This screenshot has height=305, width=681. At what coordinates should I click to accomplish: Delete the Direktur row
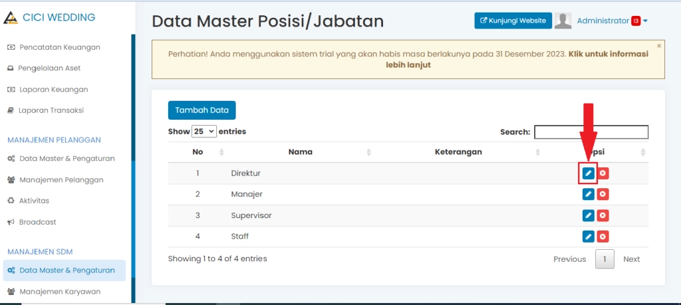[x=603, y=173]
